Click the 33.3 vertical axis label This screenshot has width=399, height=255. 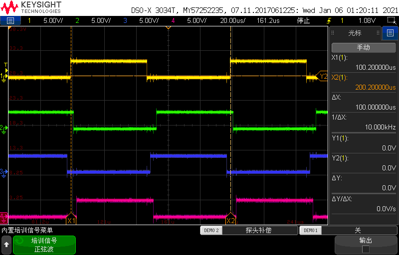coord(16,48)
